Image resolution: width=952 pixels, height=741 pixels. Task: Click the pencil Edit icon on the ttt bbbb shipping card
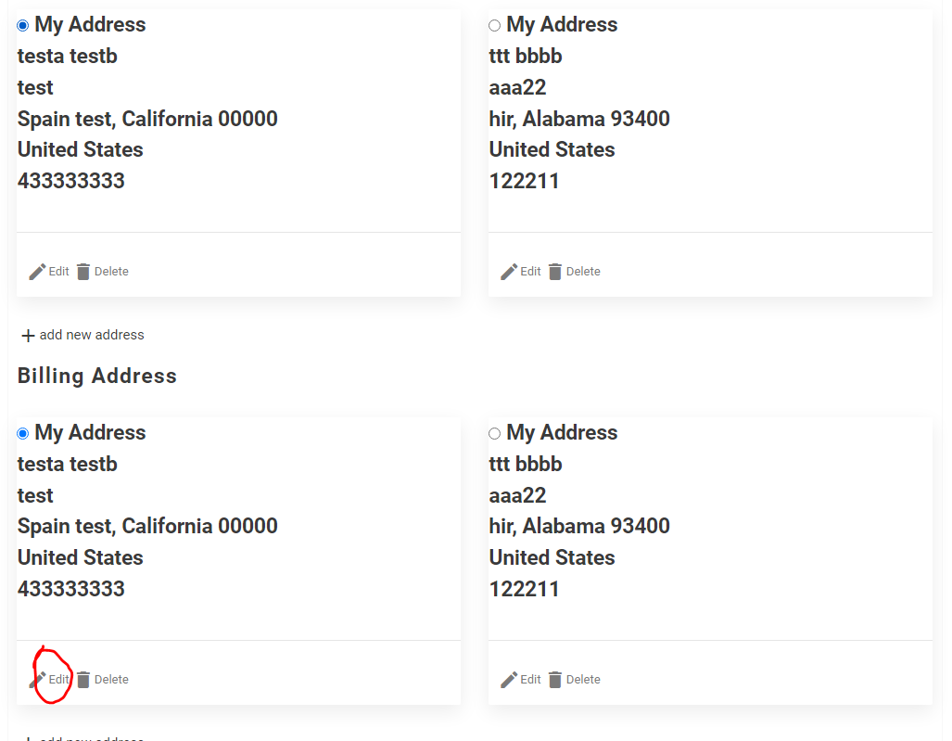click(507, 271)
